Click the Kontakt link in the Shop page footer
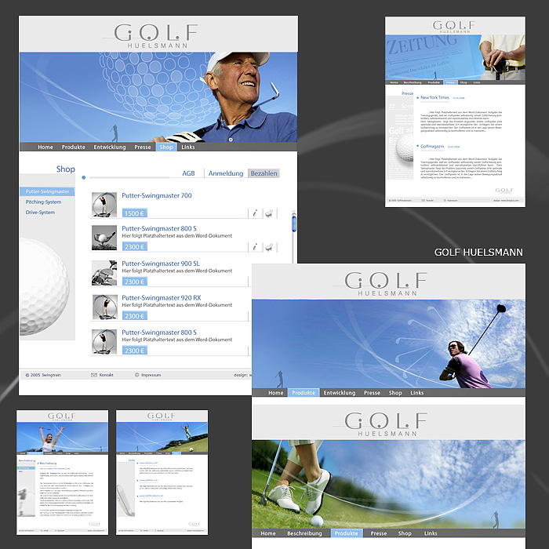 click(x=106, y=375)
